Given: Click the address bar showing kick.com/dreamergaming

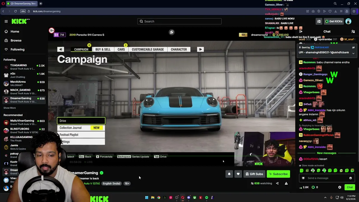Looking at the screenshot, I should (x=47, y=11).
